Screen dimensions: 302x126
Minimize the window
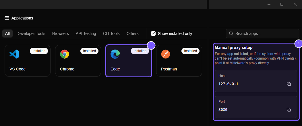[269, 4]
